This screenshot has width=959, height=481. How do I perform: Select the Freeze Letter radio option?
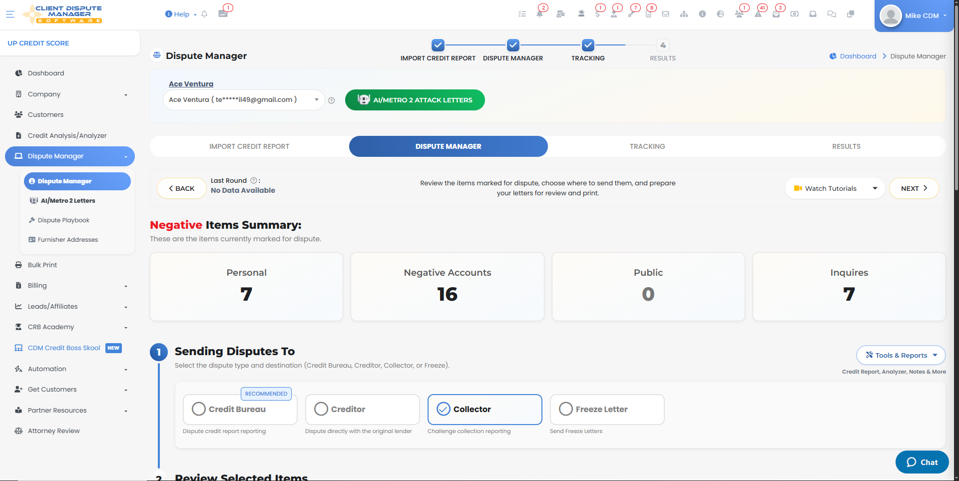pyautogui.click(x=607, y=409)
